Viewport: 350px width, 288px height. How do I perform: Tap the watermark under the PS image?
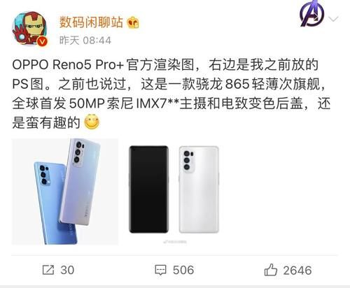(175, 242)
